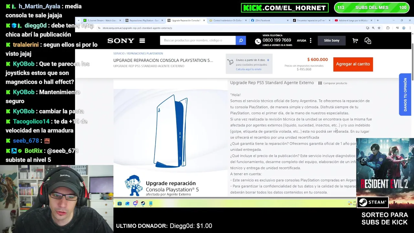Screen dimensions: 414x233
Task: Open the Sony hamburger menu
Action: 142,40
